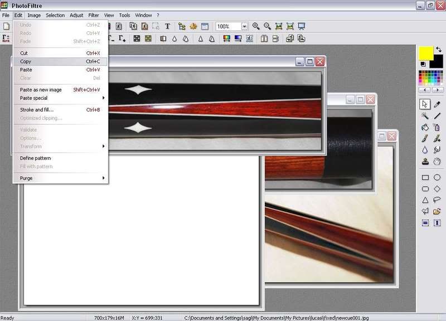This screenshot has width=446, height=321.
Task: Open Stroke and fill dialog entry
Action: [x=61, y=110]
